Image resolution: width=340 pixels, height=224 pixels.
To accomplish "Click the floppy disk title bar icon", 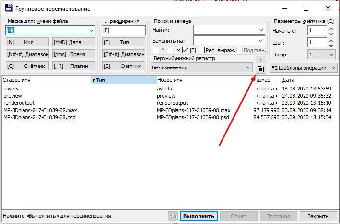I will click(x=9, y=9).
